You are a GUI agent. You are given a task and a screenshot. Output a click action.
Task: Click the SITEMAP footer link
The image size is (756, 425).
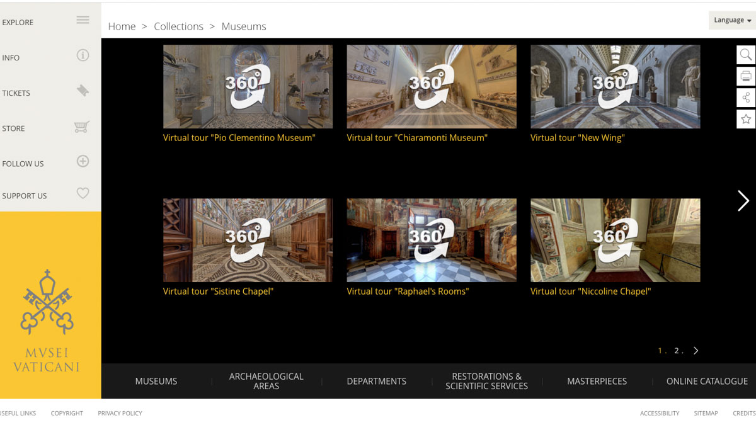point(706,413)
